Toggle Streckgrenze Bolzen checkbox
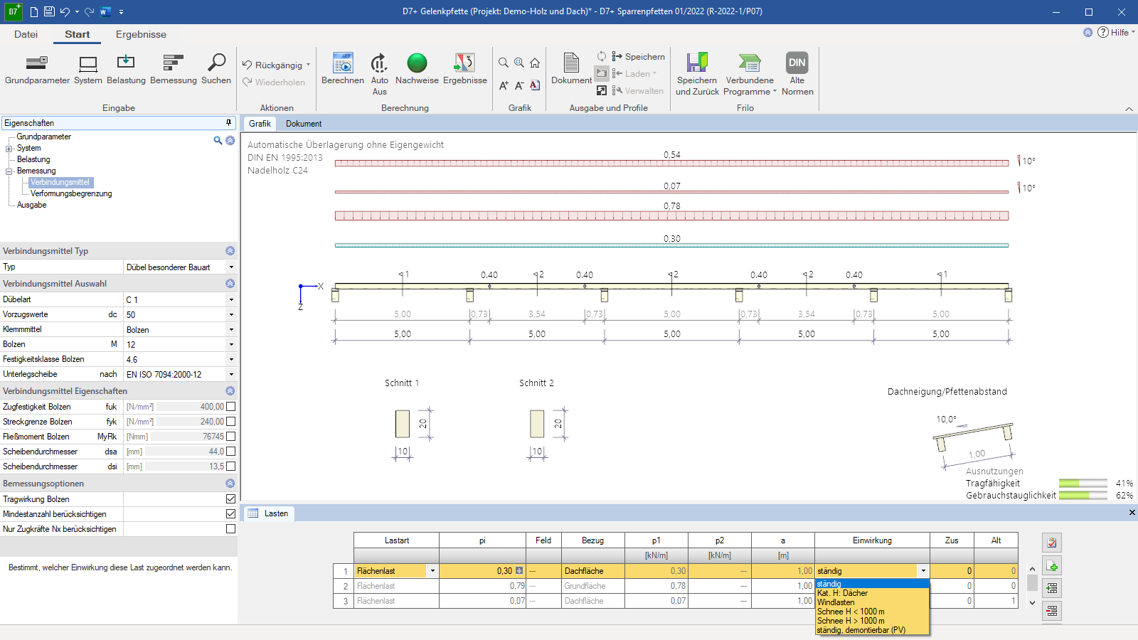 (x=230, y=422)
